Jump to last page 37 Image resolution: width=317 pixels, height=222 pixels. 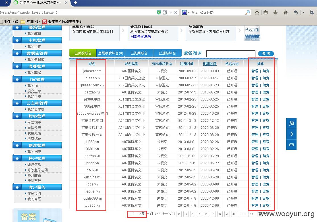point(251,214)
